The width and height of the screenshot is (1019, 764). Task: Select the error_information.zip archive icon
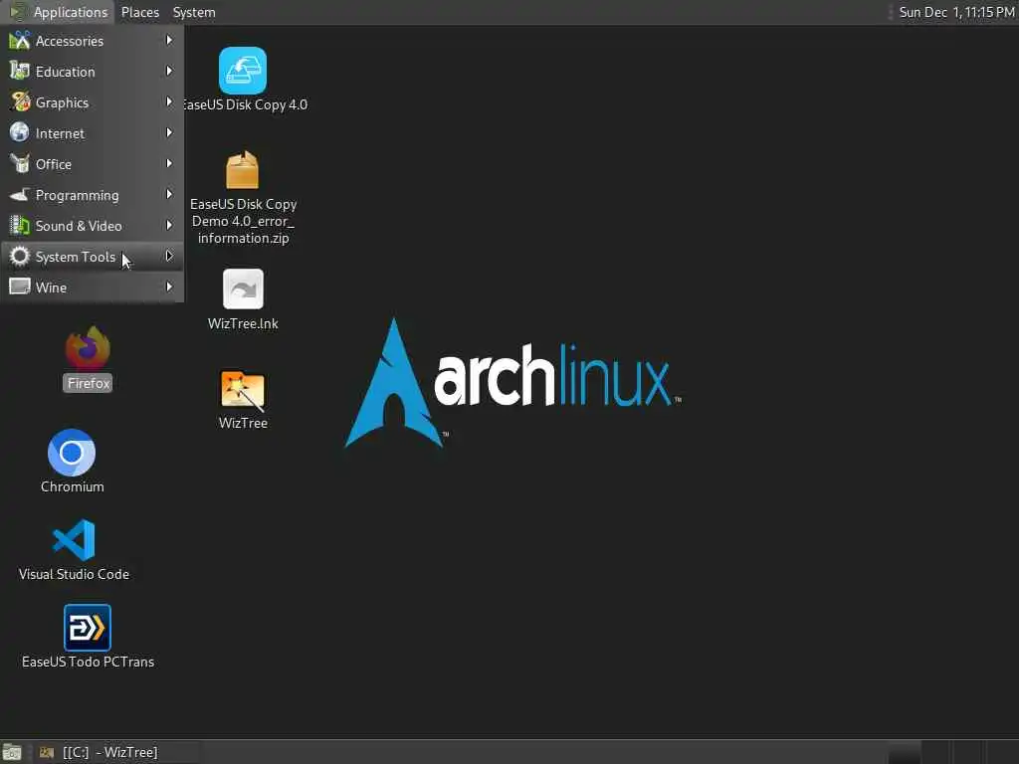pyautogui.click(x=243, y=169)
